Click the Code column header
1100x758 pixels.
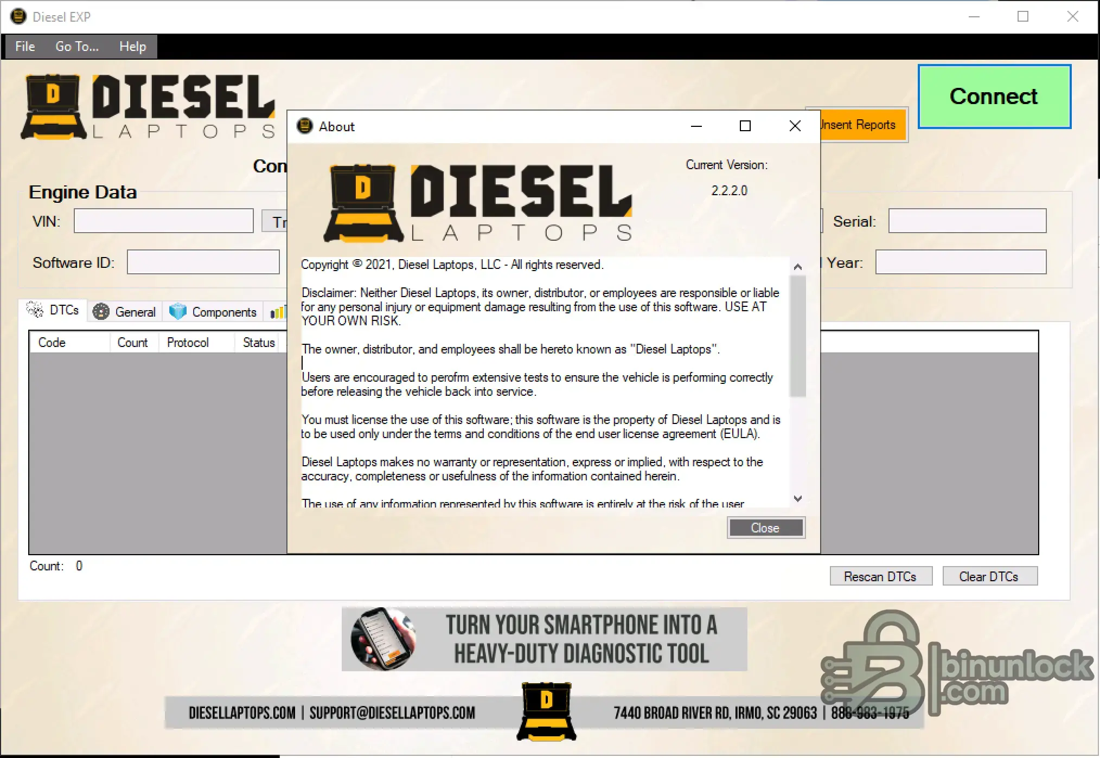(x=70, y=343)
